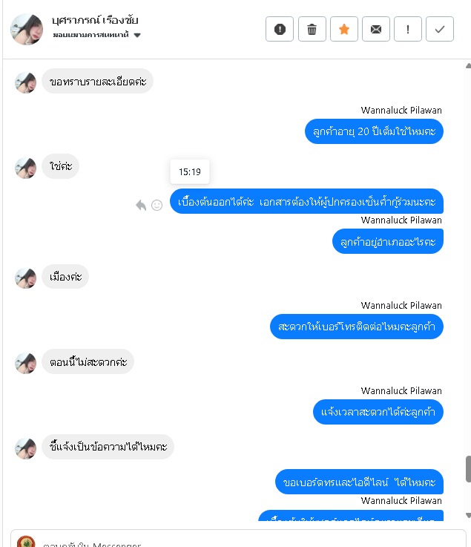The width and height of the screenshot is (471, 547).
Task: Mark as unread with envelope icon
Action: click(x=376, y=29)
